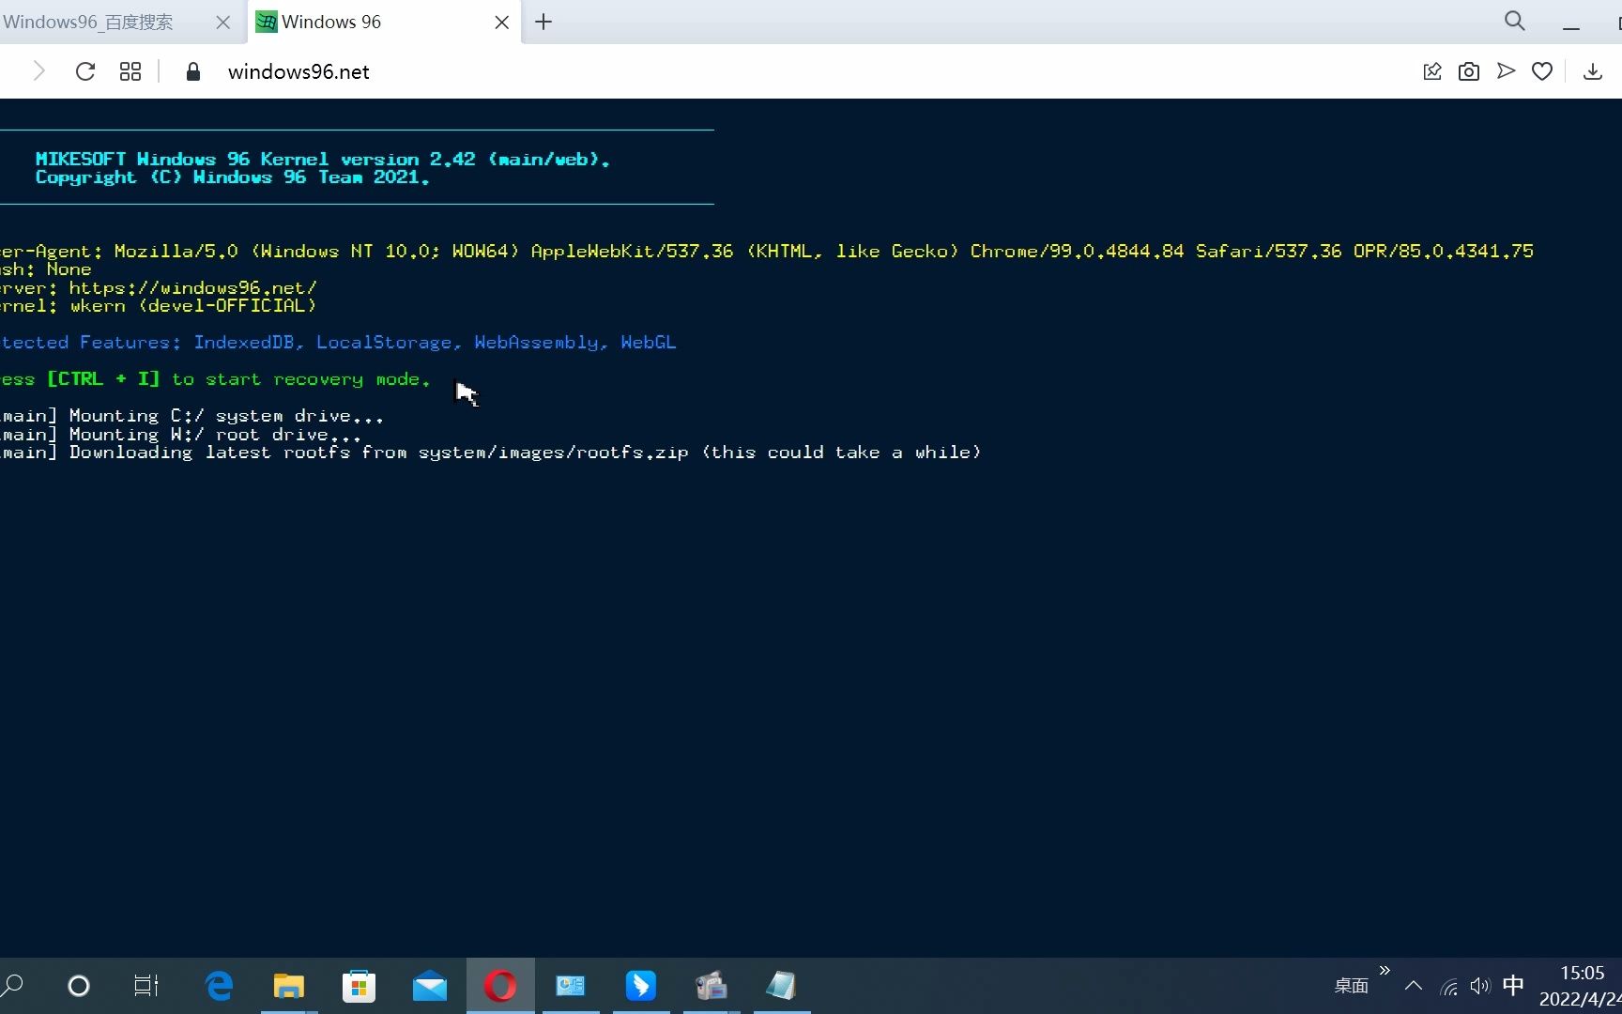1622x1014 pixels.
Task: Take a snapshot with the camera icon
Action: tap(1469, 71)
